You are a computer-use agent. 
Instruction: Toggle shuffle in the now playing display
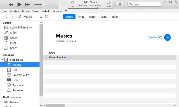(72, 2)
